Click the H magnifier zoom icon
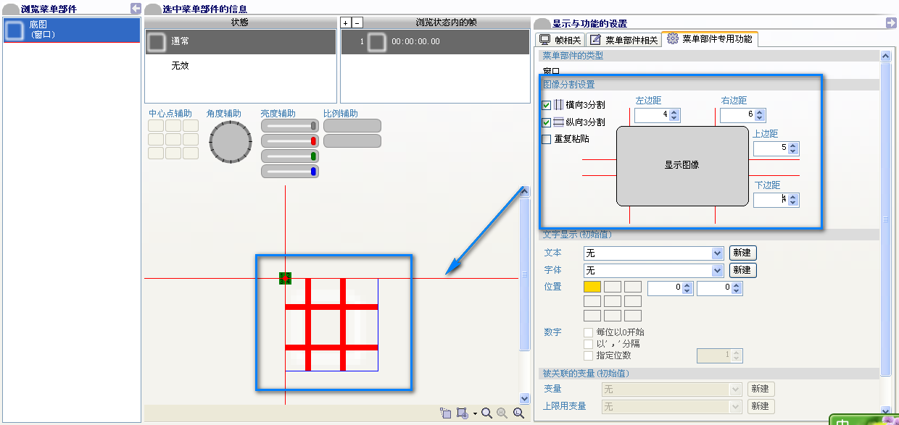 pos(502,413)
